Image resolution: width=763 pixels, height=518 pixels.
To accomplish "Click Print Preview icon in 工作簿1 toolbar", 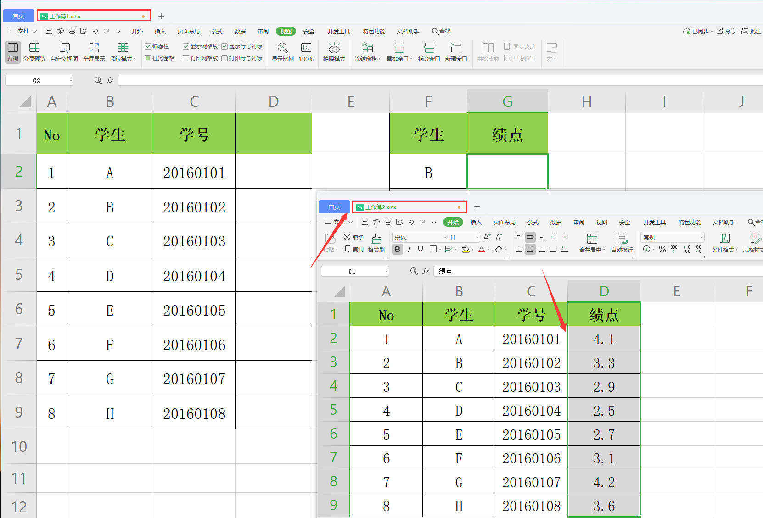I will point(84,31).
